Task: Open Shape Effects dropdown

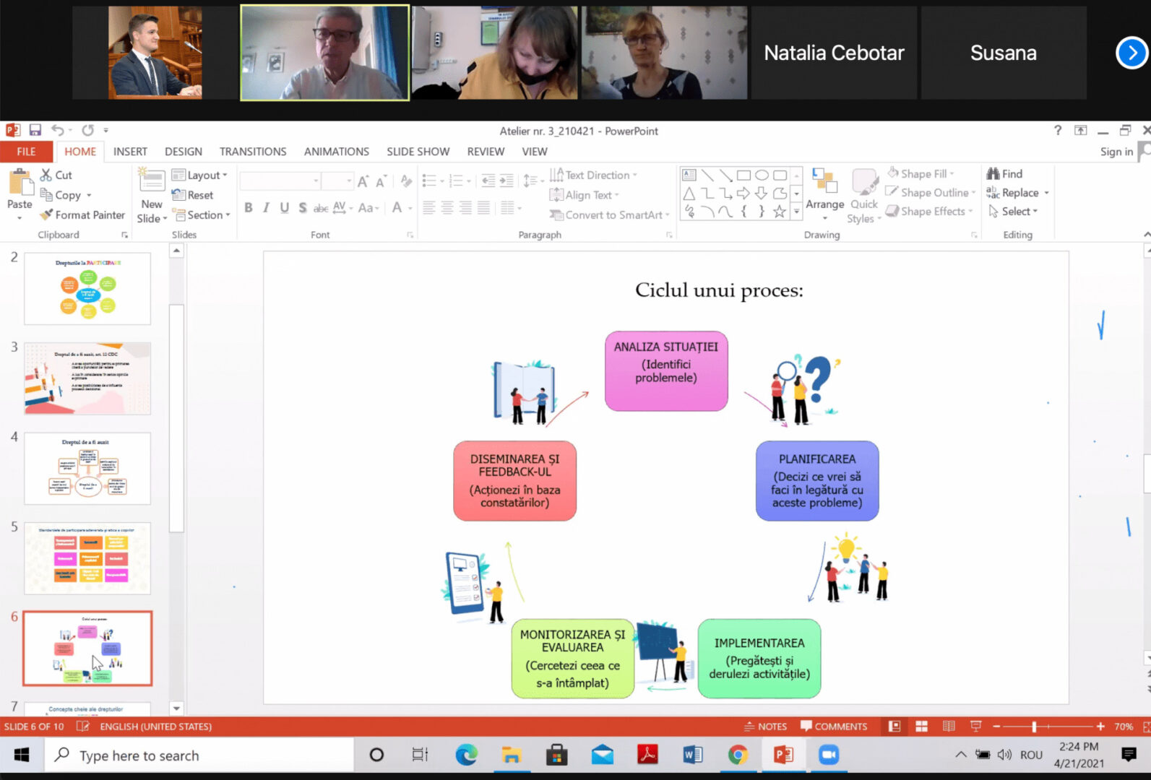Action: [929, 211]
